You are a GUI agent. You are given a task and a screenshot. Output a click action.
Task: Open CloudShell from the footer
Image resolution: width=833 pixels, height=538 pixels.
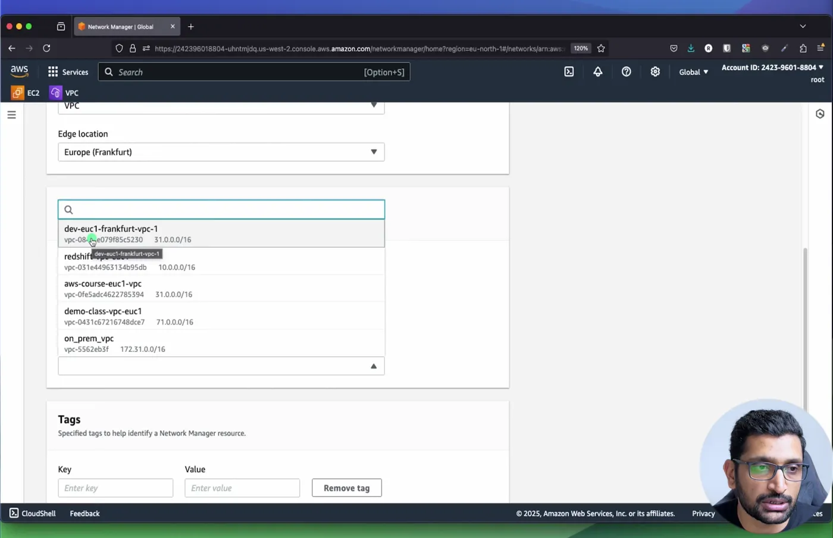(33, 514)
